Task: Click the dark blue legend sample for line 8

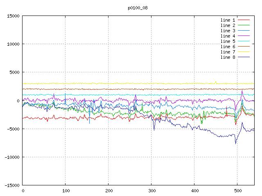Action: tap(244, 57)
